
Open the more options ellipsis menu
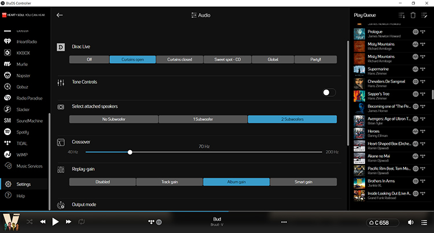tap(284, 222)
